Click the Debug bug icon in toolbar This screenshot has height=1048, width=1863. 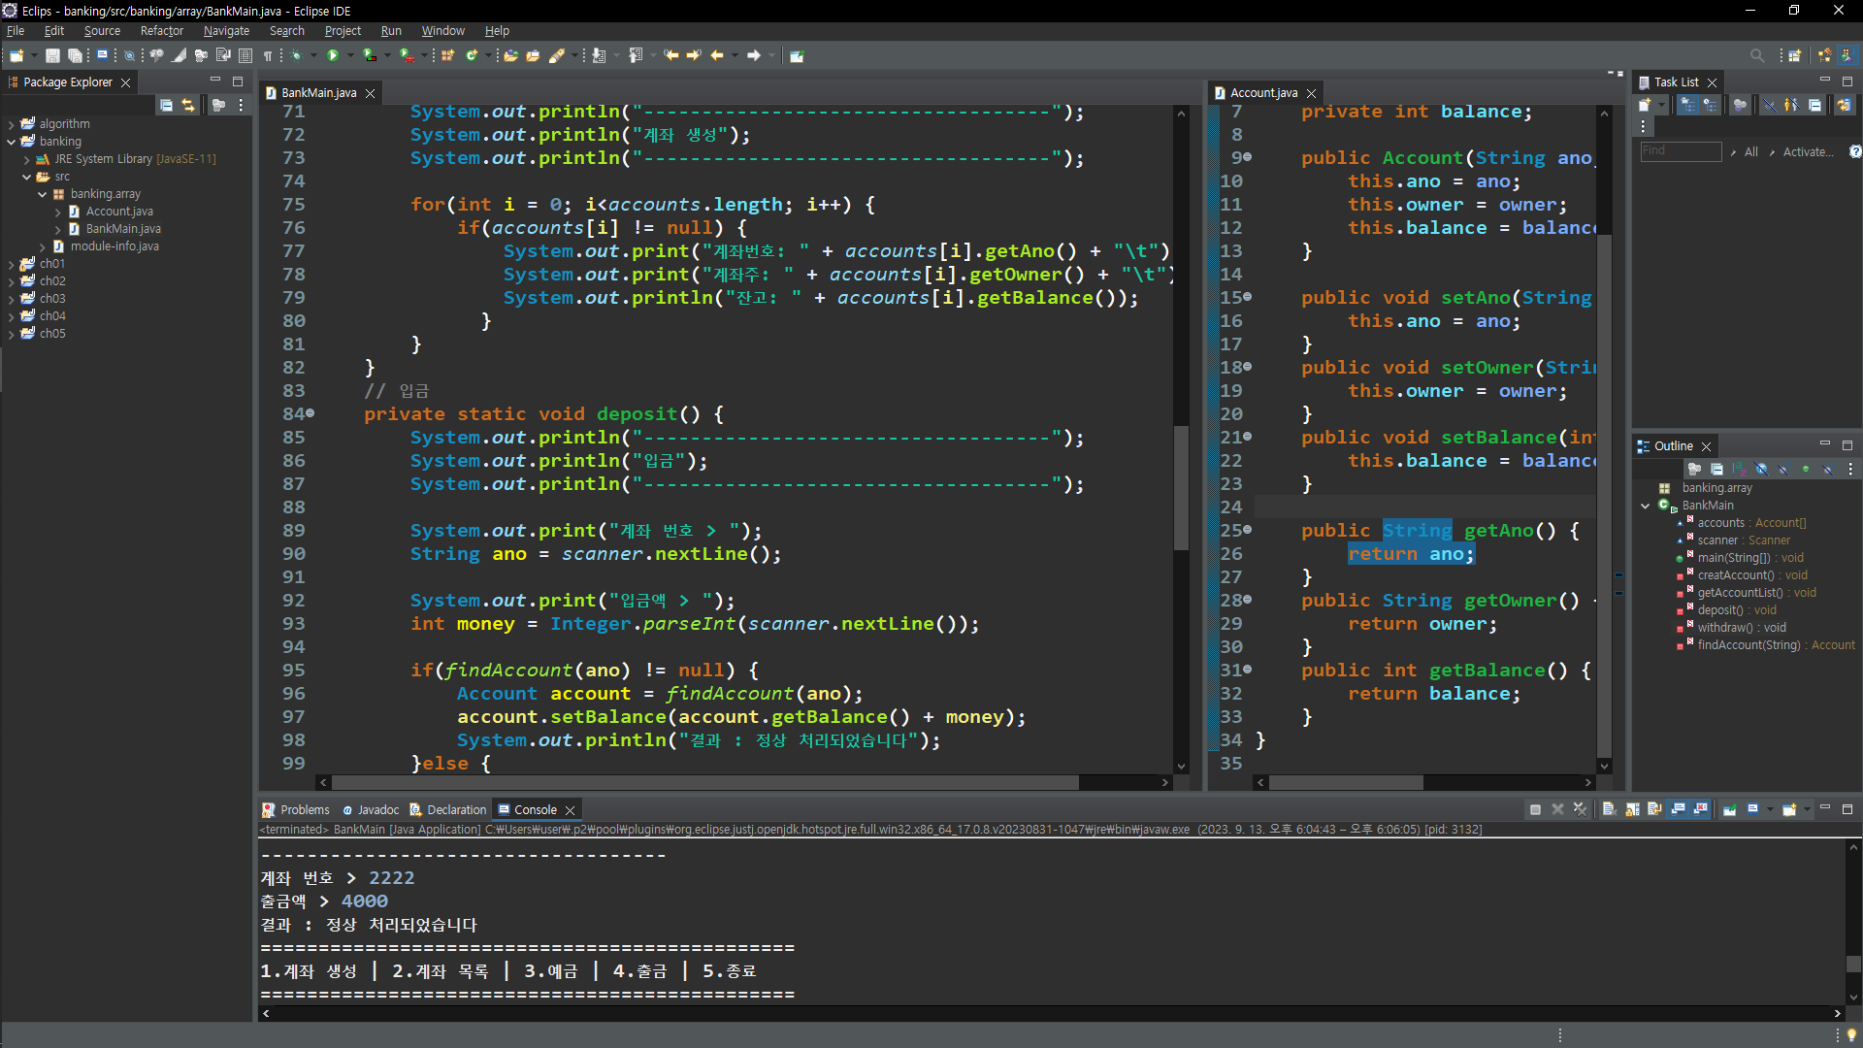click(x=296, y=55)
